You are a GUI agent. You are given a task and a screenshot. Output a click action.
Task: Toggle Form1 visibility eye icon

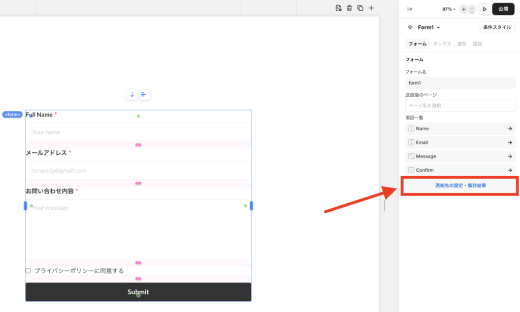coord(410,27)
